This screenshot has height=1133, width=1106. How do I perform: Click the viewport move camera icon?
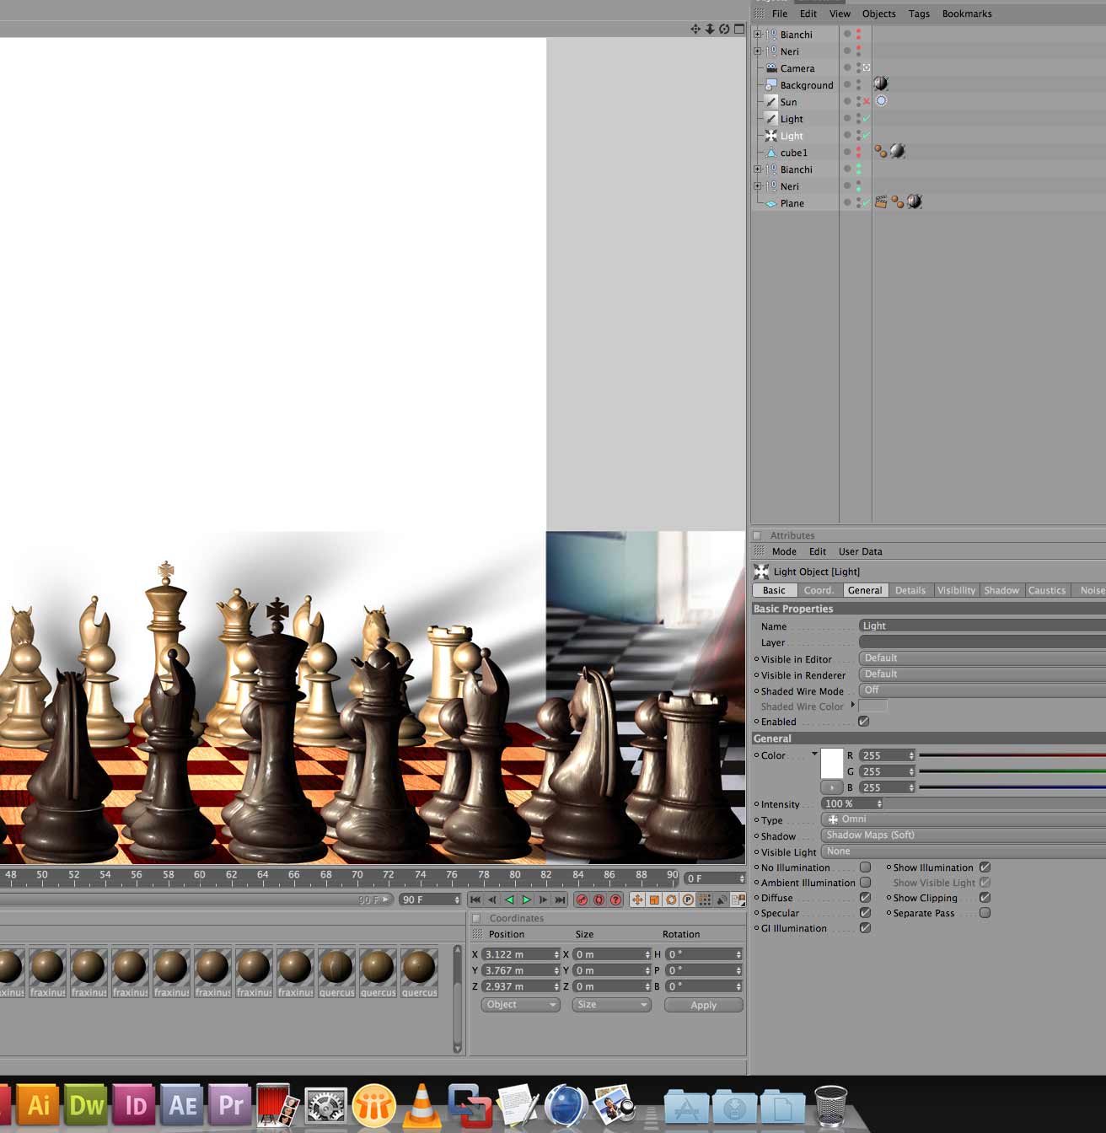tap(695, 29)
